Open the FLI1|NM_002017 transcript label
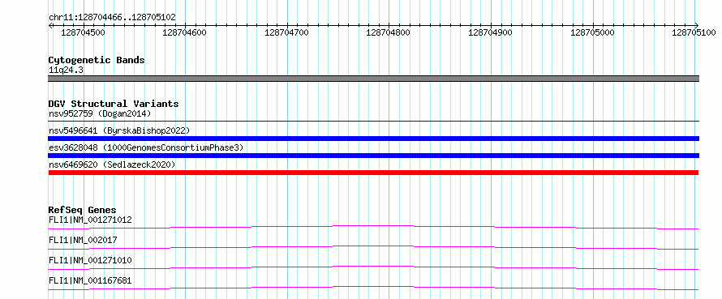The width and height of the screenshot is (722, 299). tap(83, 240)
